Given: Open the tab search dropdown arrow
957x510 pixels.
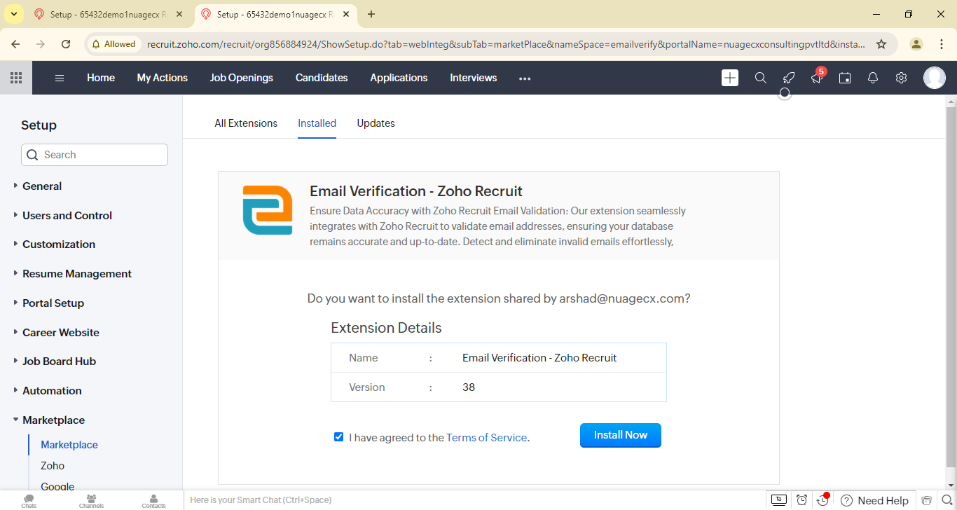Looking at the screenshot, I should coord(13,14).
